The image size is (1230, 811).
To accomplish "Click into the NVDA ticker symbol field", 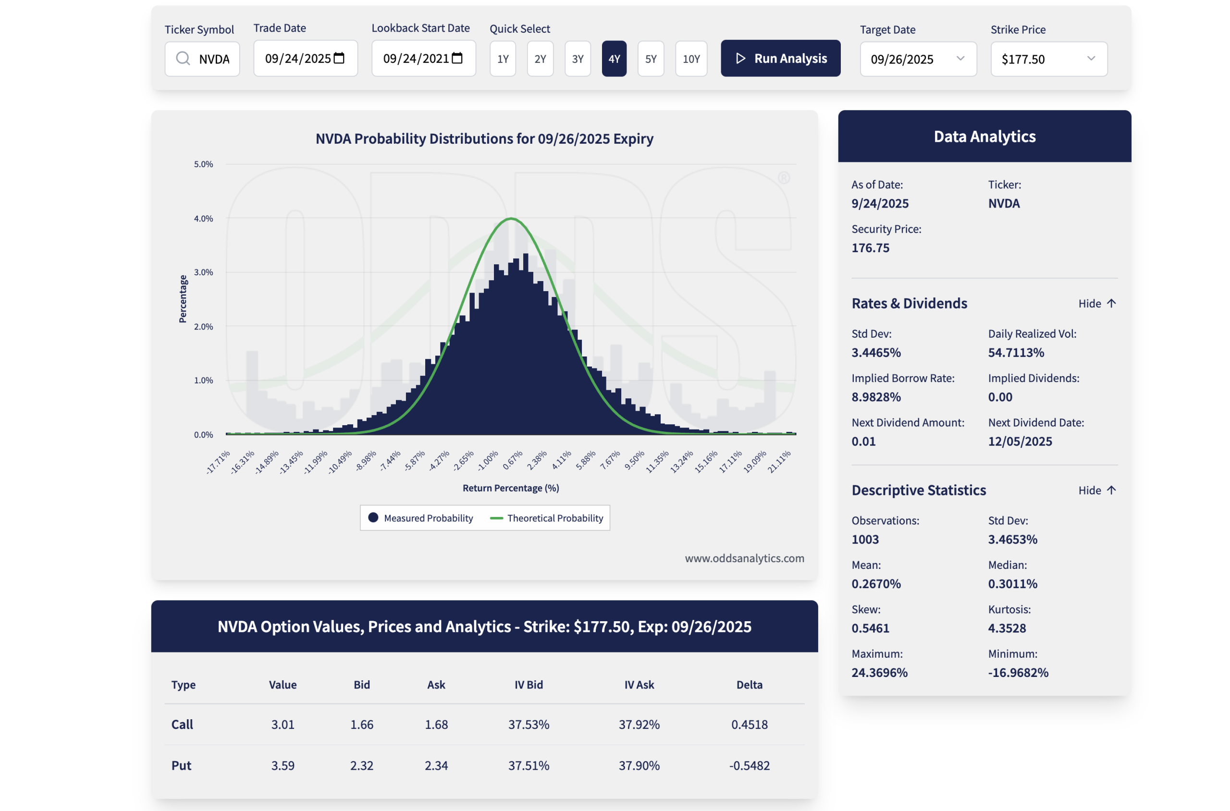I will (214, 59).
